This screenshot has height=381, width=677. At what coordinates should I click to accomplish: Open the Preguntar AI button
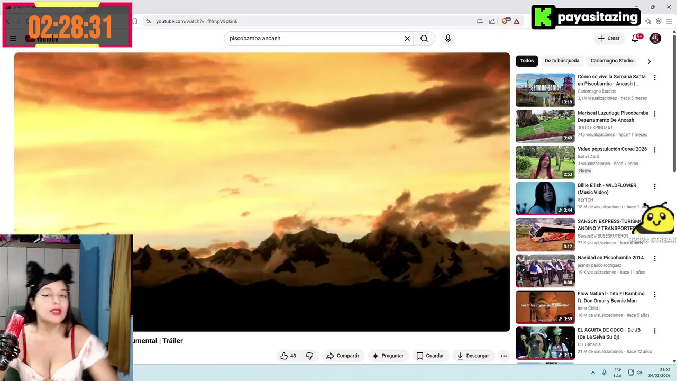(x=388, y=356)
